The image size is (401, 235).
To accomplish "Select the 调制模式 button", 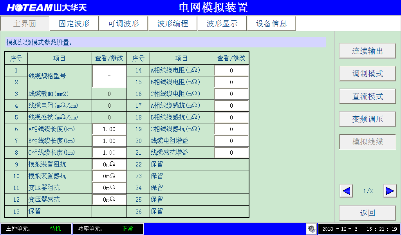I will (367, 74).
